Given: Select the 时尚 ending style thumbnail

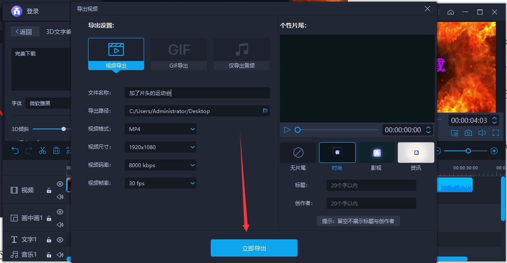Looking at the screenshot, I should click(337, 153).
